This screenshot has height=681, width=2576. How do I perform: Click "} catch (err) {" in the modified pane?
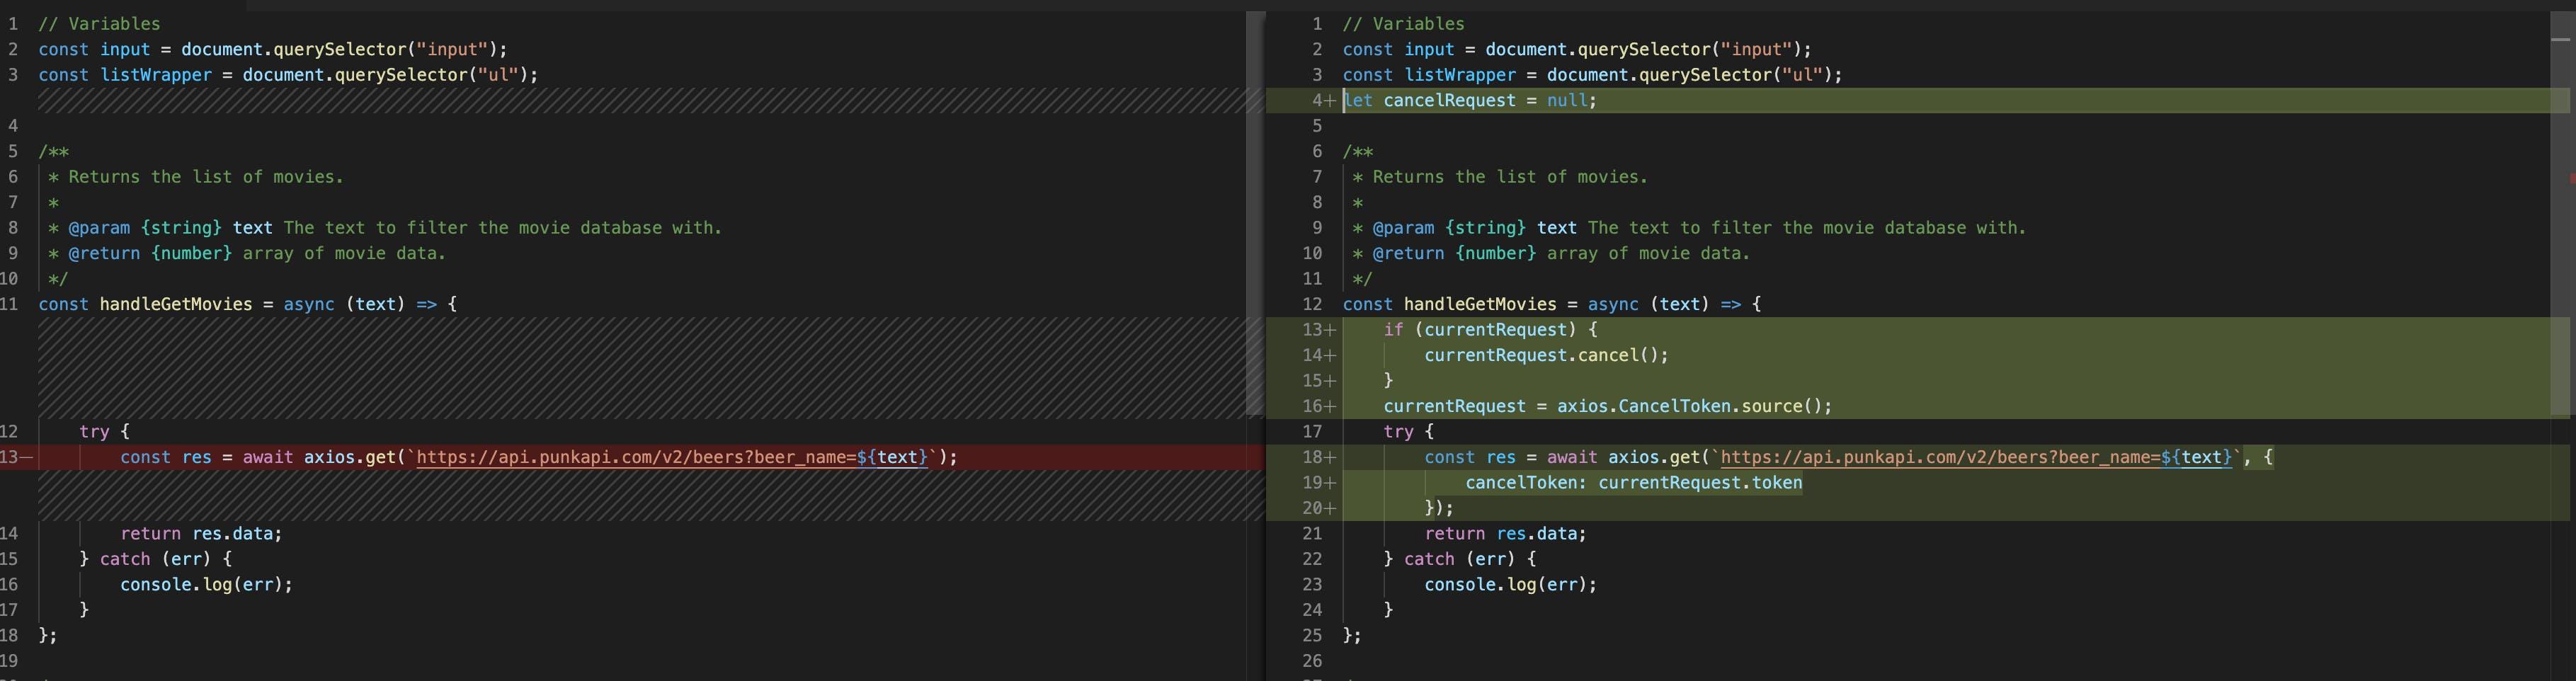click(1460, 559)
